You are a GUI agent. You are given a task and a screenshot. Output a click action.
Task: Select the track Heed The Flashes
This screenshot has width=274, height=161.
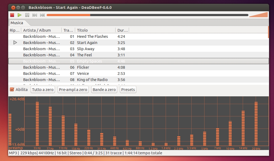[x=138, y=36]
